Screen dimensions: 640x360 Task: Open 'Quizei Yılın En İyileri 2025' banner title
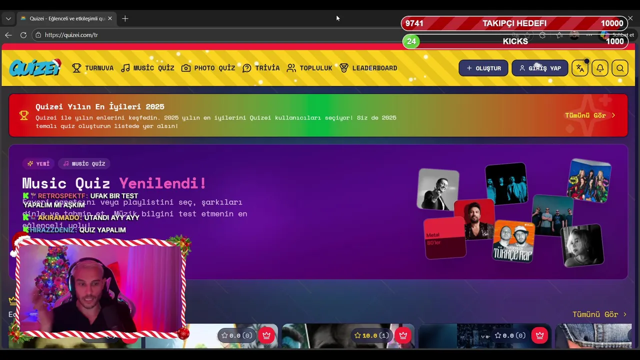100,106
